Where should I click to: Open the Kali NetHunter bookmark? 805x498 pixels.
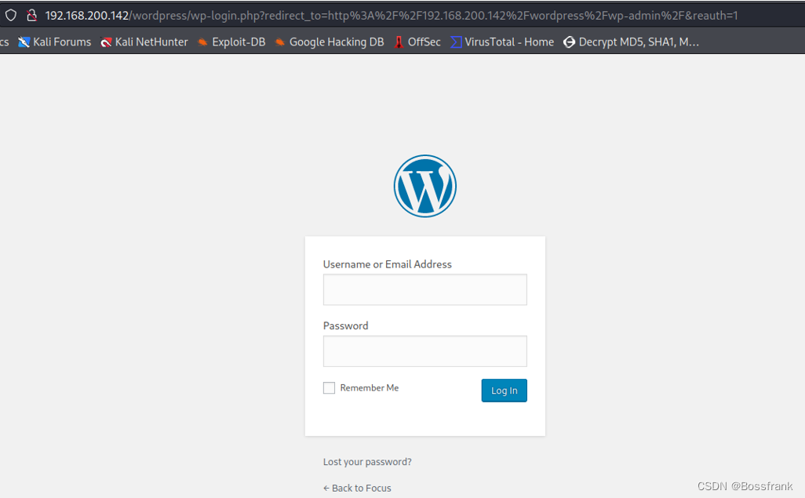pos(144,42)
